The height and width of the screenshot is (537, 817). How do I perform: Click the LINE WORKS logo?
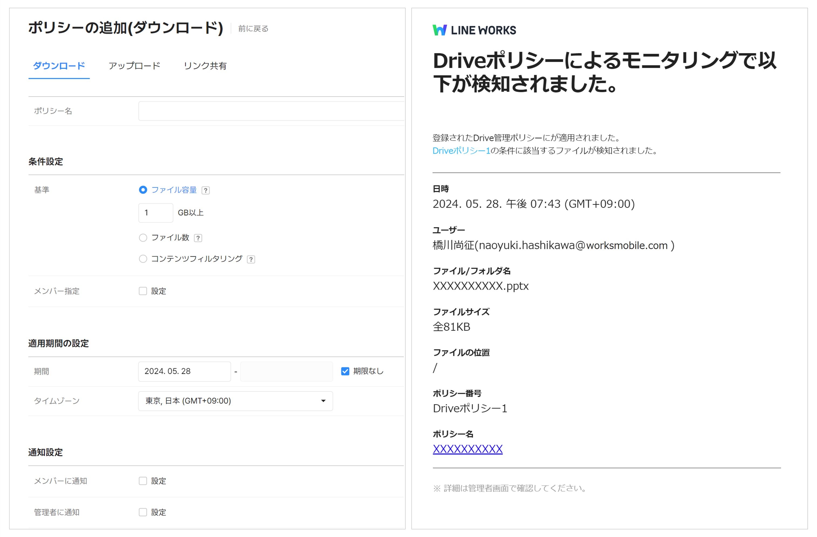coord(474,30)
